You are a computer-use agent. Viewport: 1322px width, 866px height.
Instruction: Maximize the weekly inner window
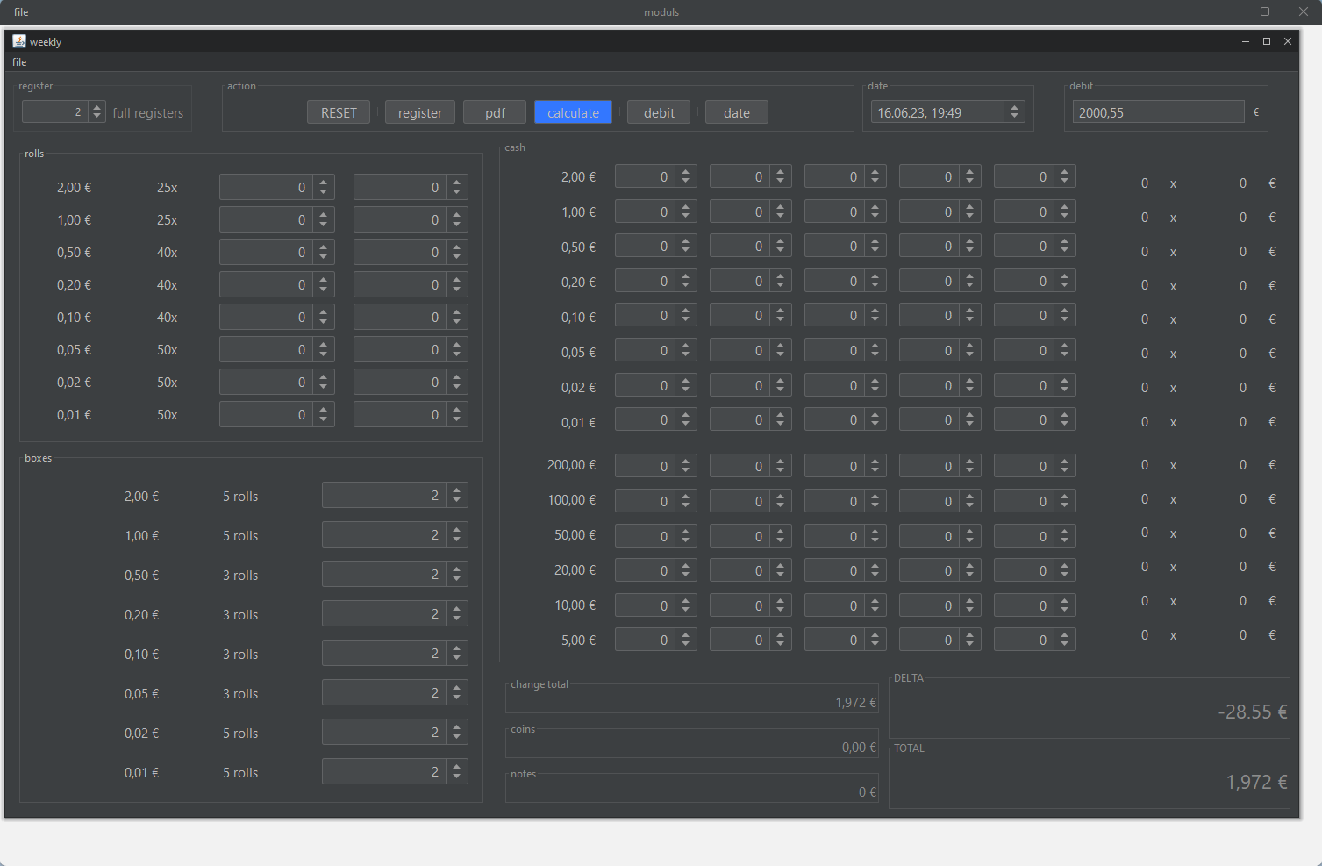tap(1267, 41)
